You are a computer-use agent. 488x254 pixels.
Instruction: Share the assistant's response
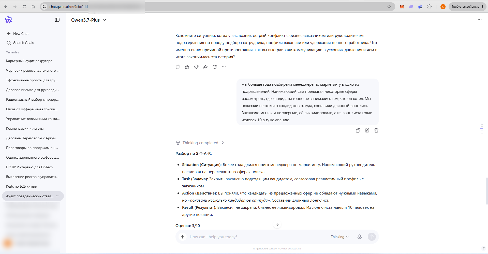tap(205, 67)
